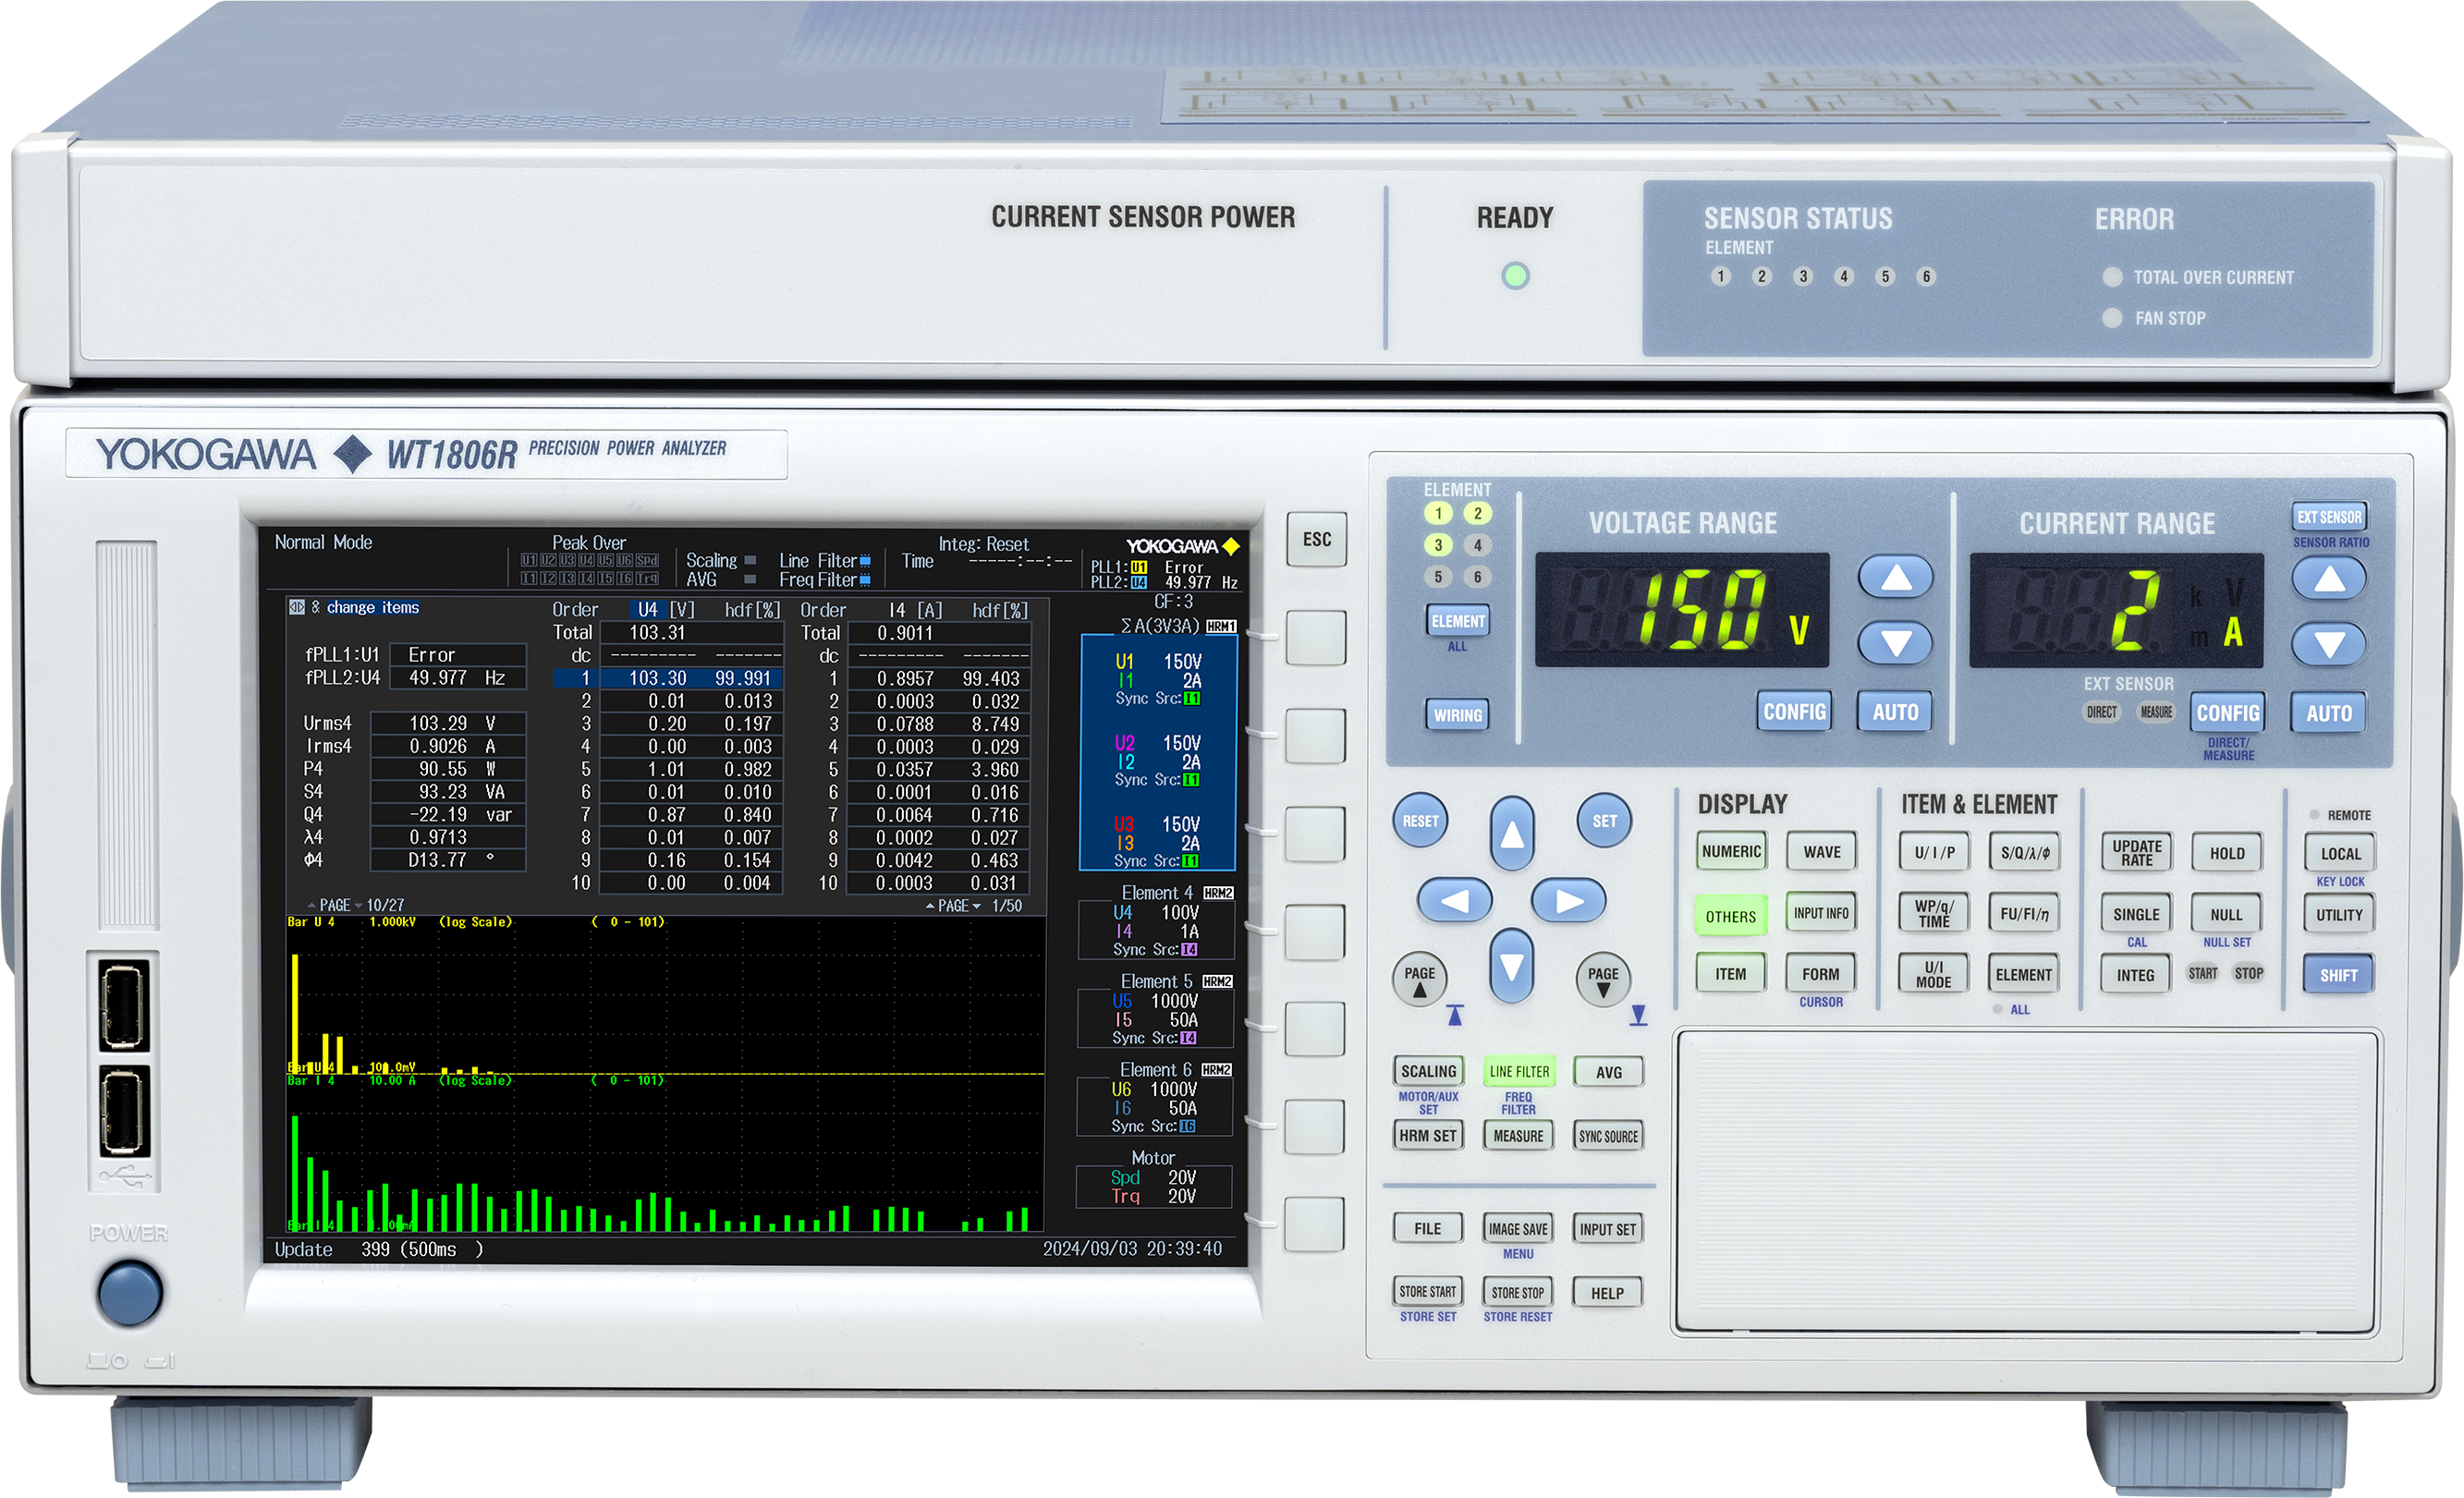Open the UTILITY menu
This screenshot has height=1498, width=2464.
2340,915
